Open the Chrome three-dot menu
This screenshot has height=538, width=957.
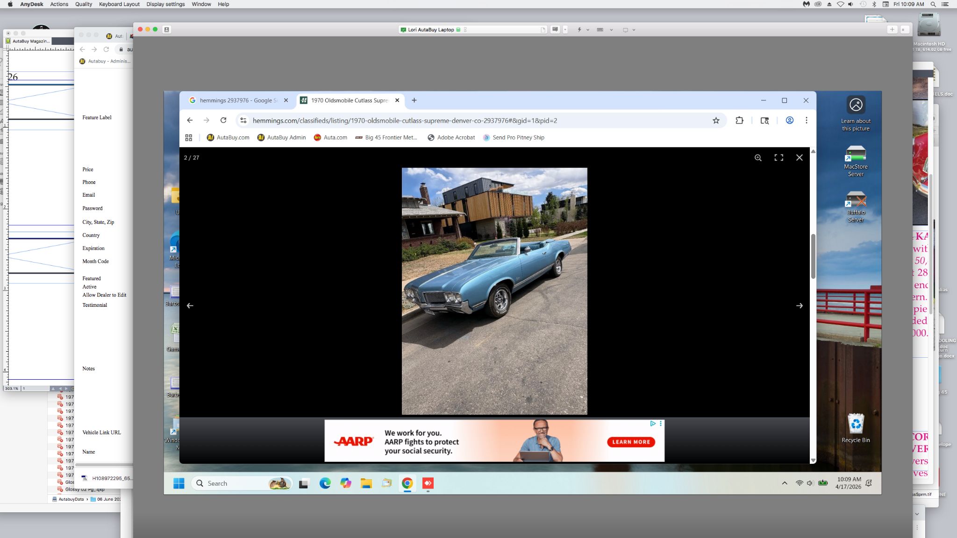click(x=806, y=120)
